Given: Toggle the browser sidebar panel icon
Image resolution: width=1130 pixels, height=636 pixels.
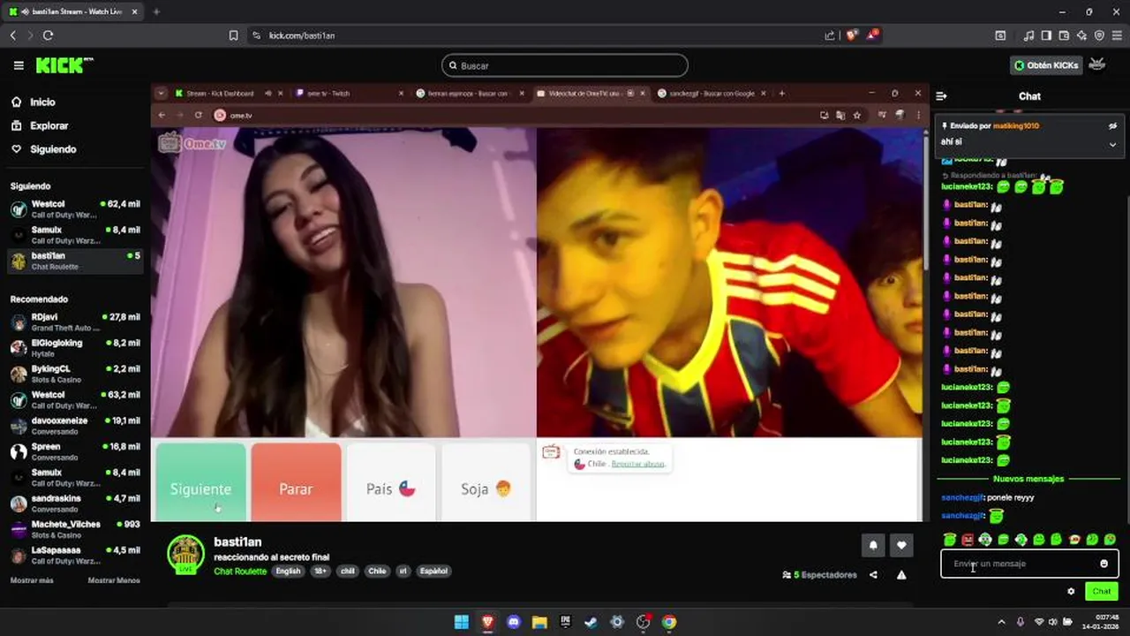Looking at the screenshot, I should point(1046,35).
